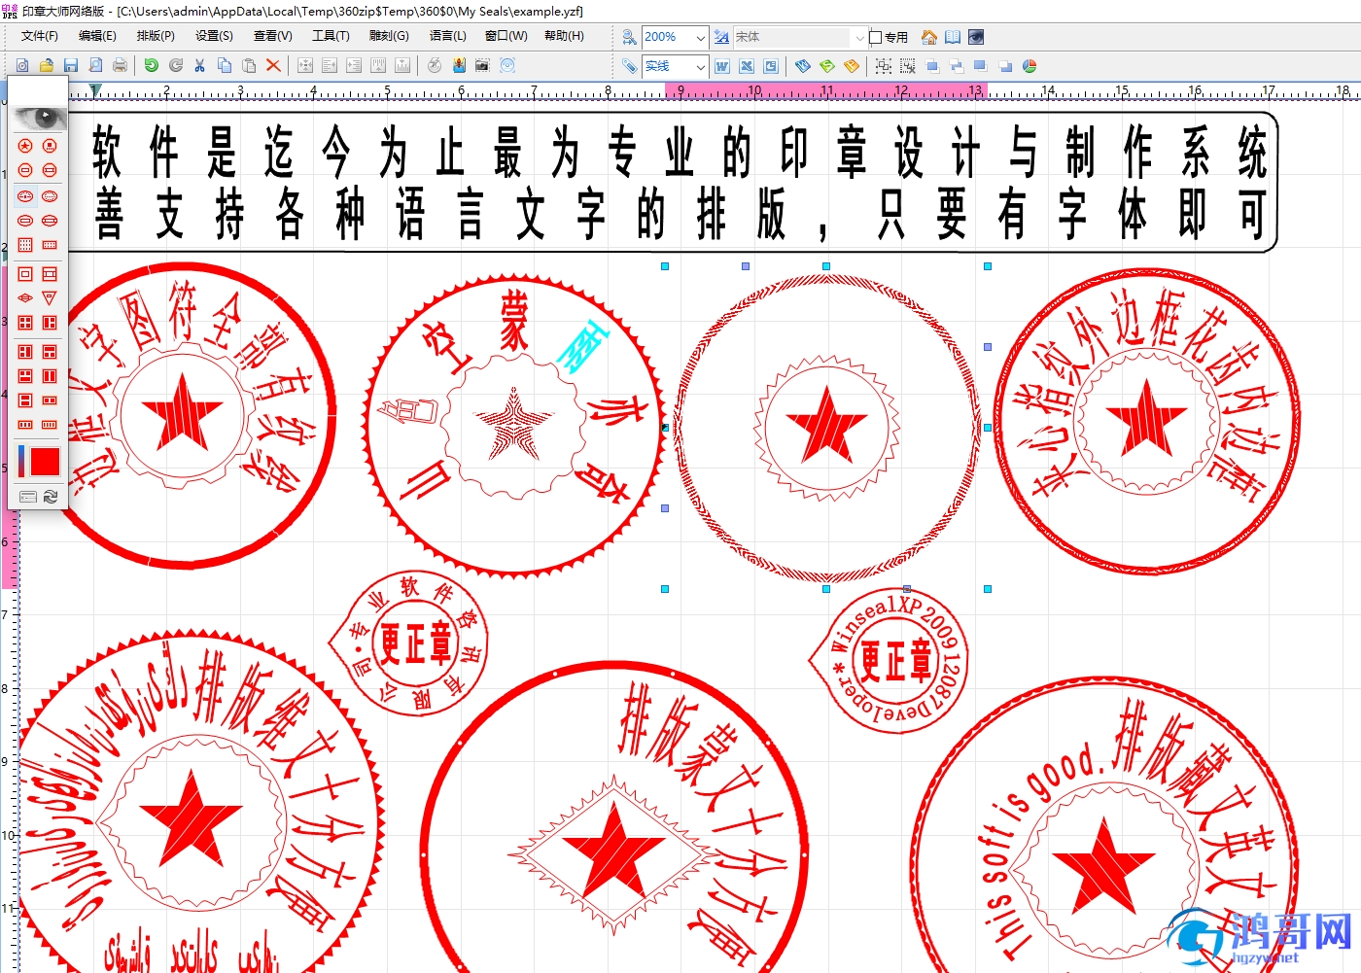1361x973 pixels.
Task: Select the WinsealXP 更正章 seal
Action: [x=889, y=660]
